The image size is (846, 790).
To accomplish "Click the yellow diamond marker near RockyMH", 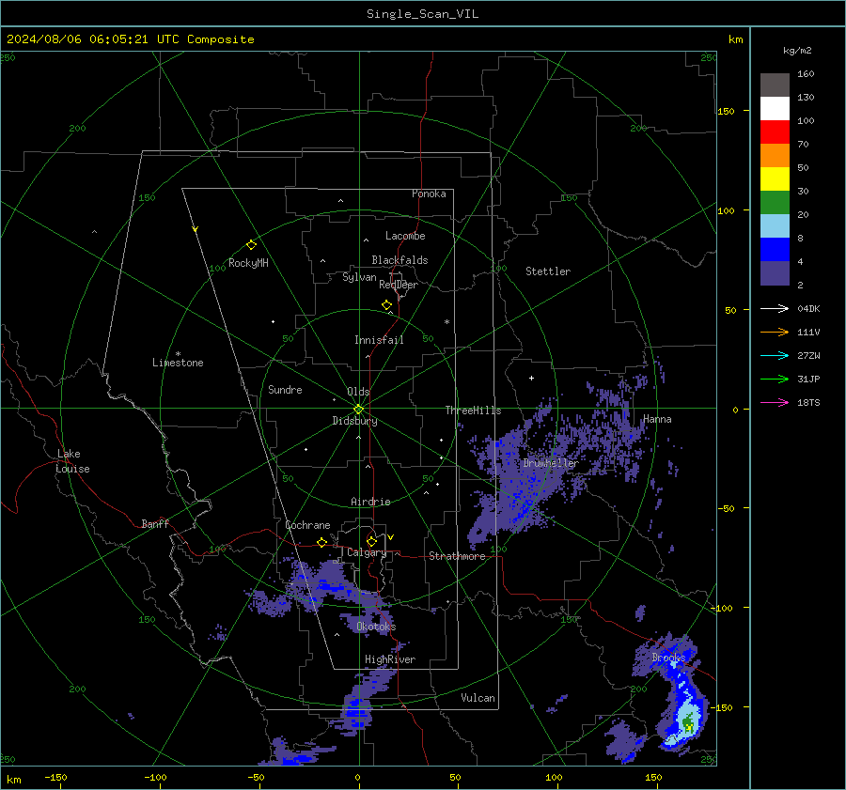I will coord(251,244).
